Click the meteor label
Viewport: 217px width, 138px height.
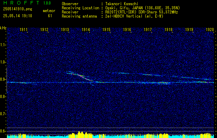[49, 11]
